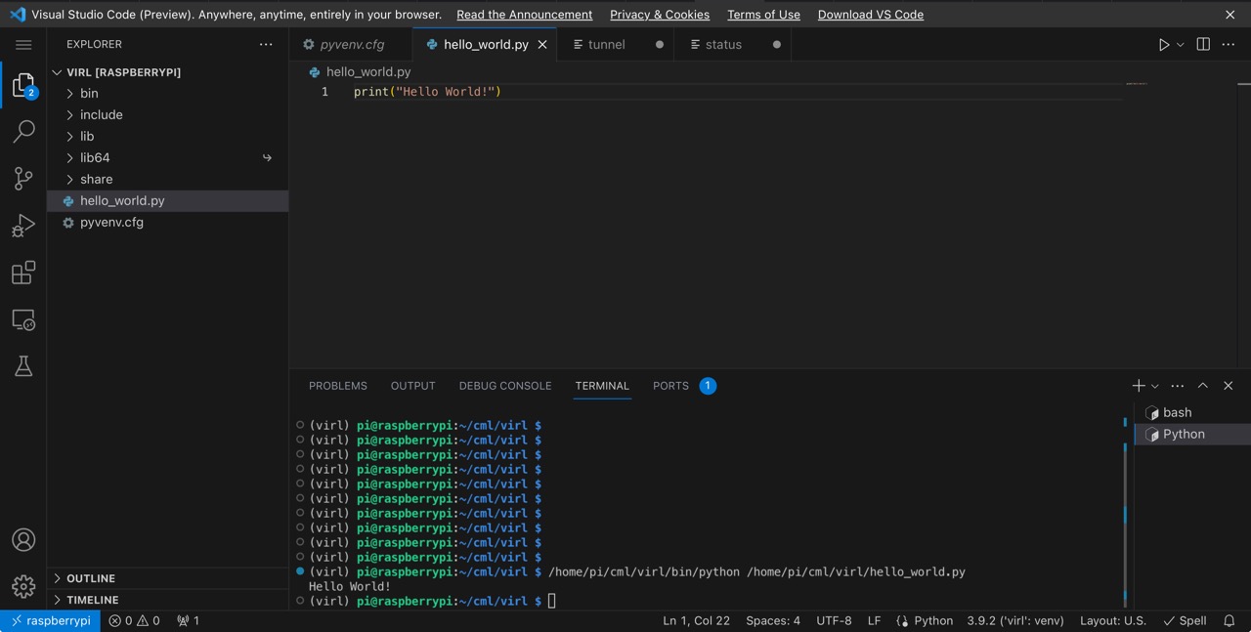1251x632 pixels.
Task: Show forwarded ports status item
Action: pyautogui.click(x=188, y=621)
